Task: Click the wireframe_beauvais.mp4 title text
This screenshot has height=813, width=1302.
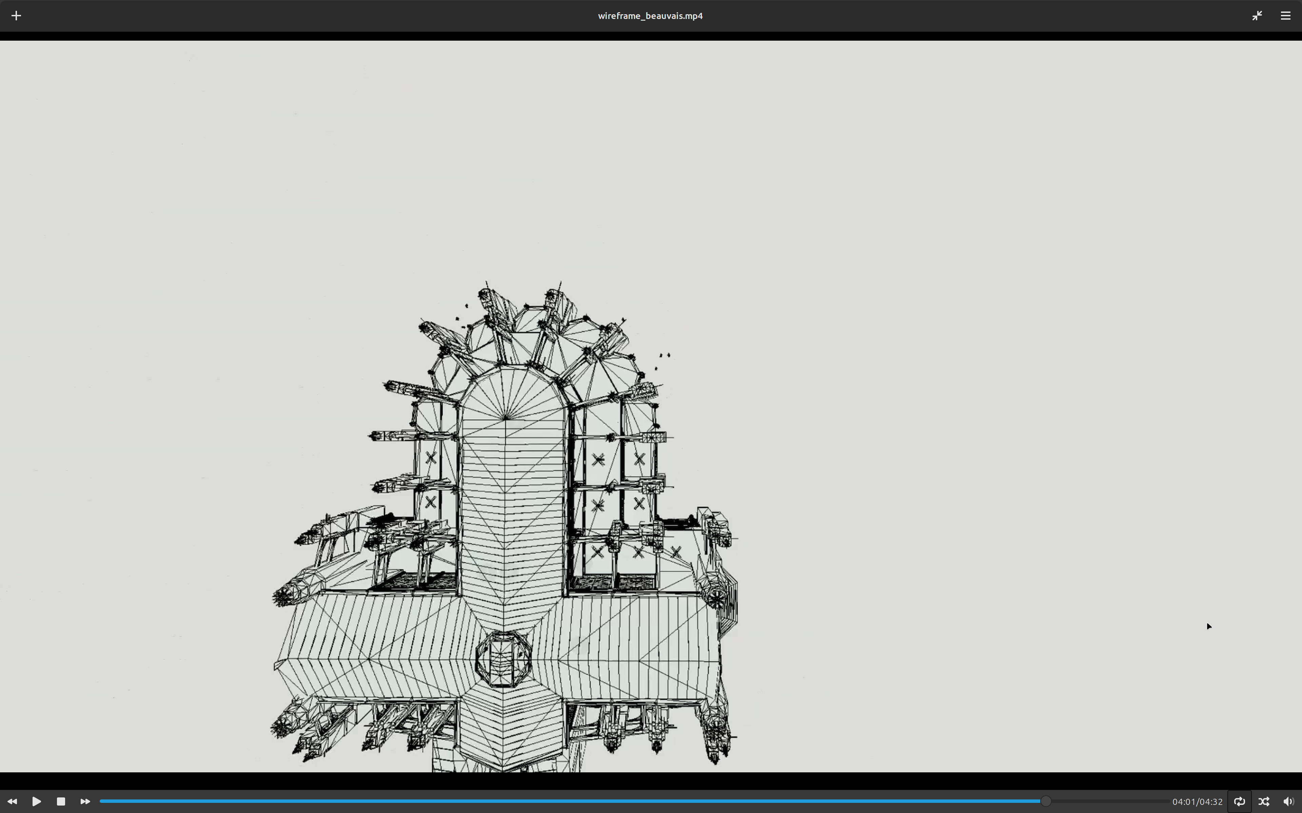Action: [x=650, y=16]
